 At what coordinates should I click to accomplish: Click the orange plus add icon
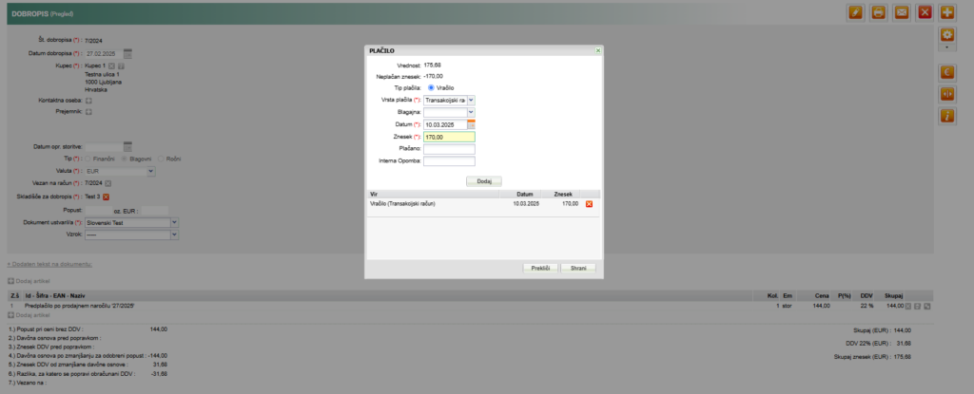(x=947, y=12)
